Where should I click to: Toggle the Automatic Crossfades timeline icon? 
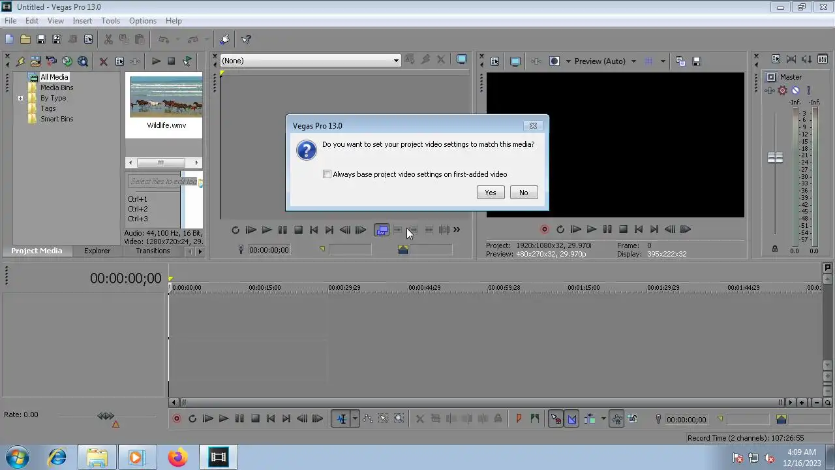(x=571, y=419)
